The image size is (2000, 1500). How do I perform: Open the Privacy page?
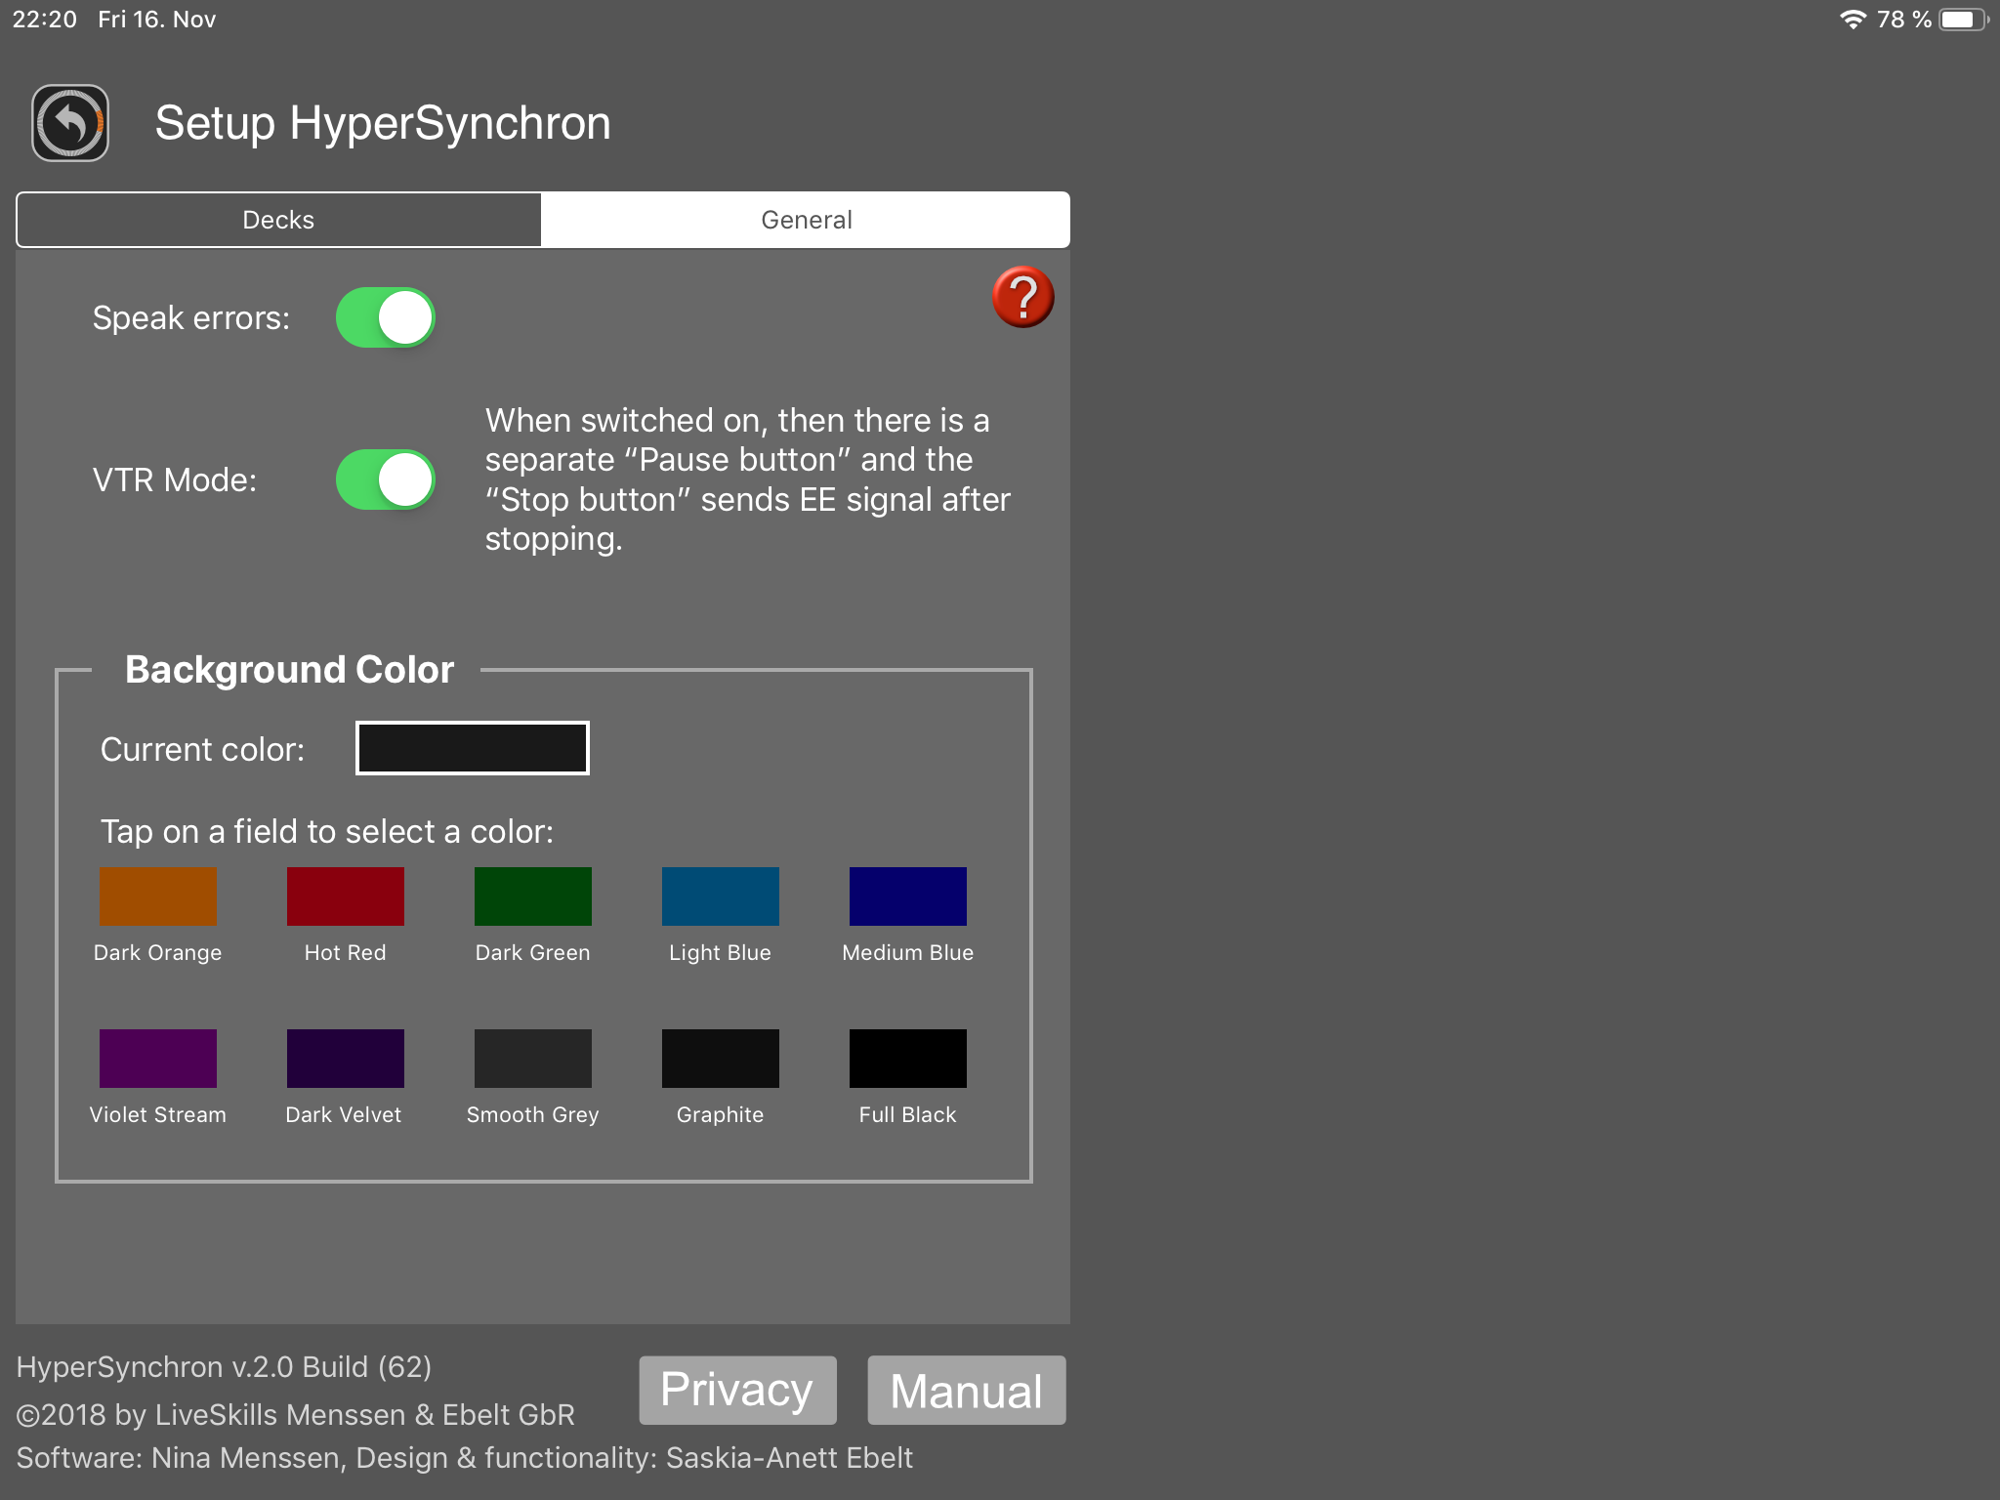(737, 1390)
